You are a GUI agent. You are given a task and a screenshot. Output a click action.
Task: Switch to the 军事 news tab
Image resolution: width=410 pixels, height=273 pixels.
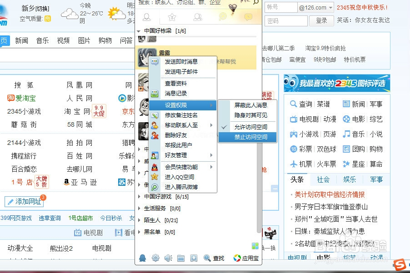pyautogui.click(x=376, y=179)
